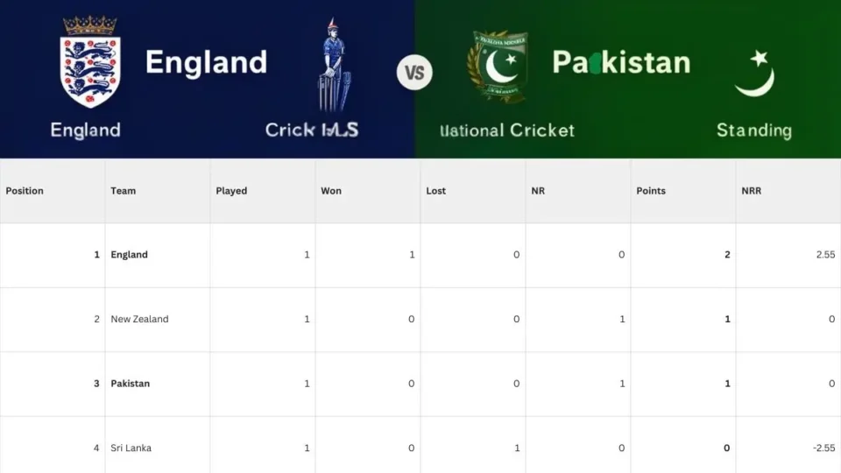Click the white crescent and star icon
Viewport: 841px width, 473px height.
pyautogui.click(x=754, y=74)
